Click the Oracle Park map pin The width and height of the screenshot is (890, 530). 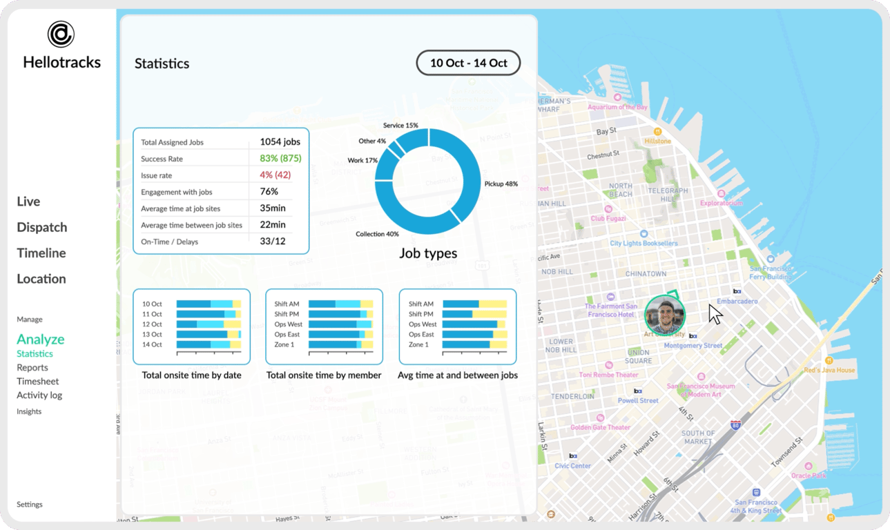(808, 466)
